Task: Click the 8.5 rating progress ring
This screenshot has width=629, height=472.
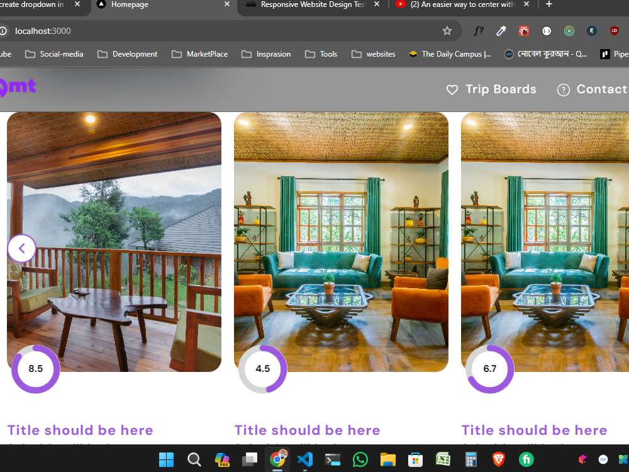Action: 35,369
